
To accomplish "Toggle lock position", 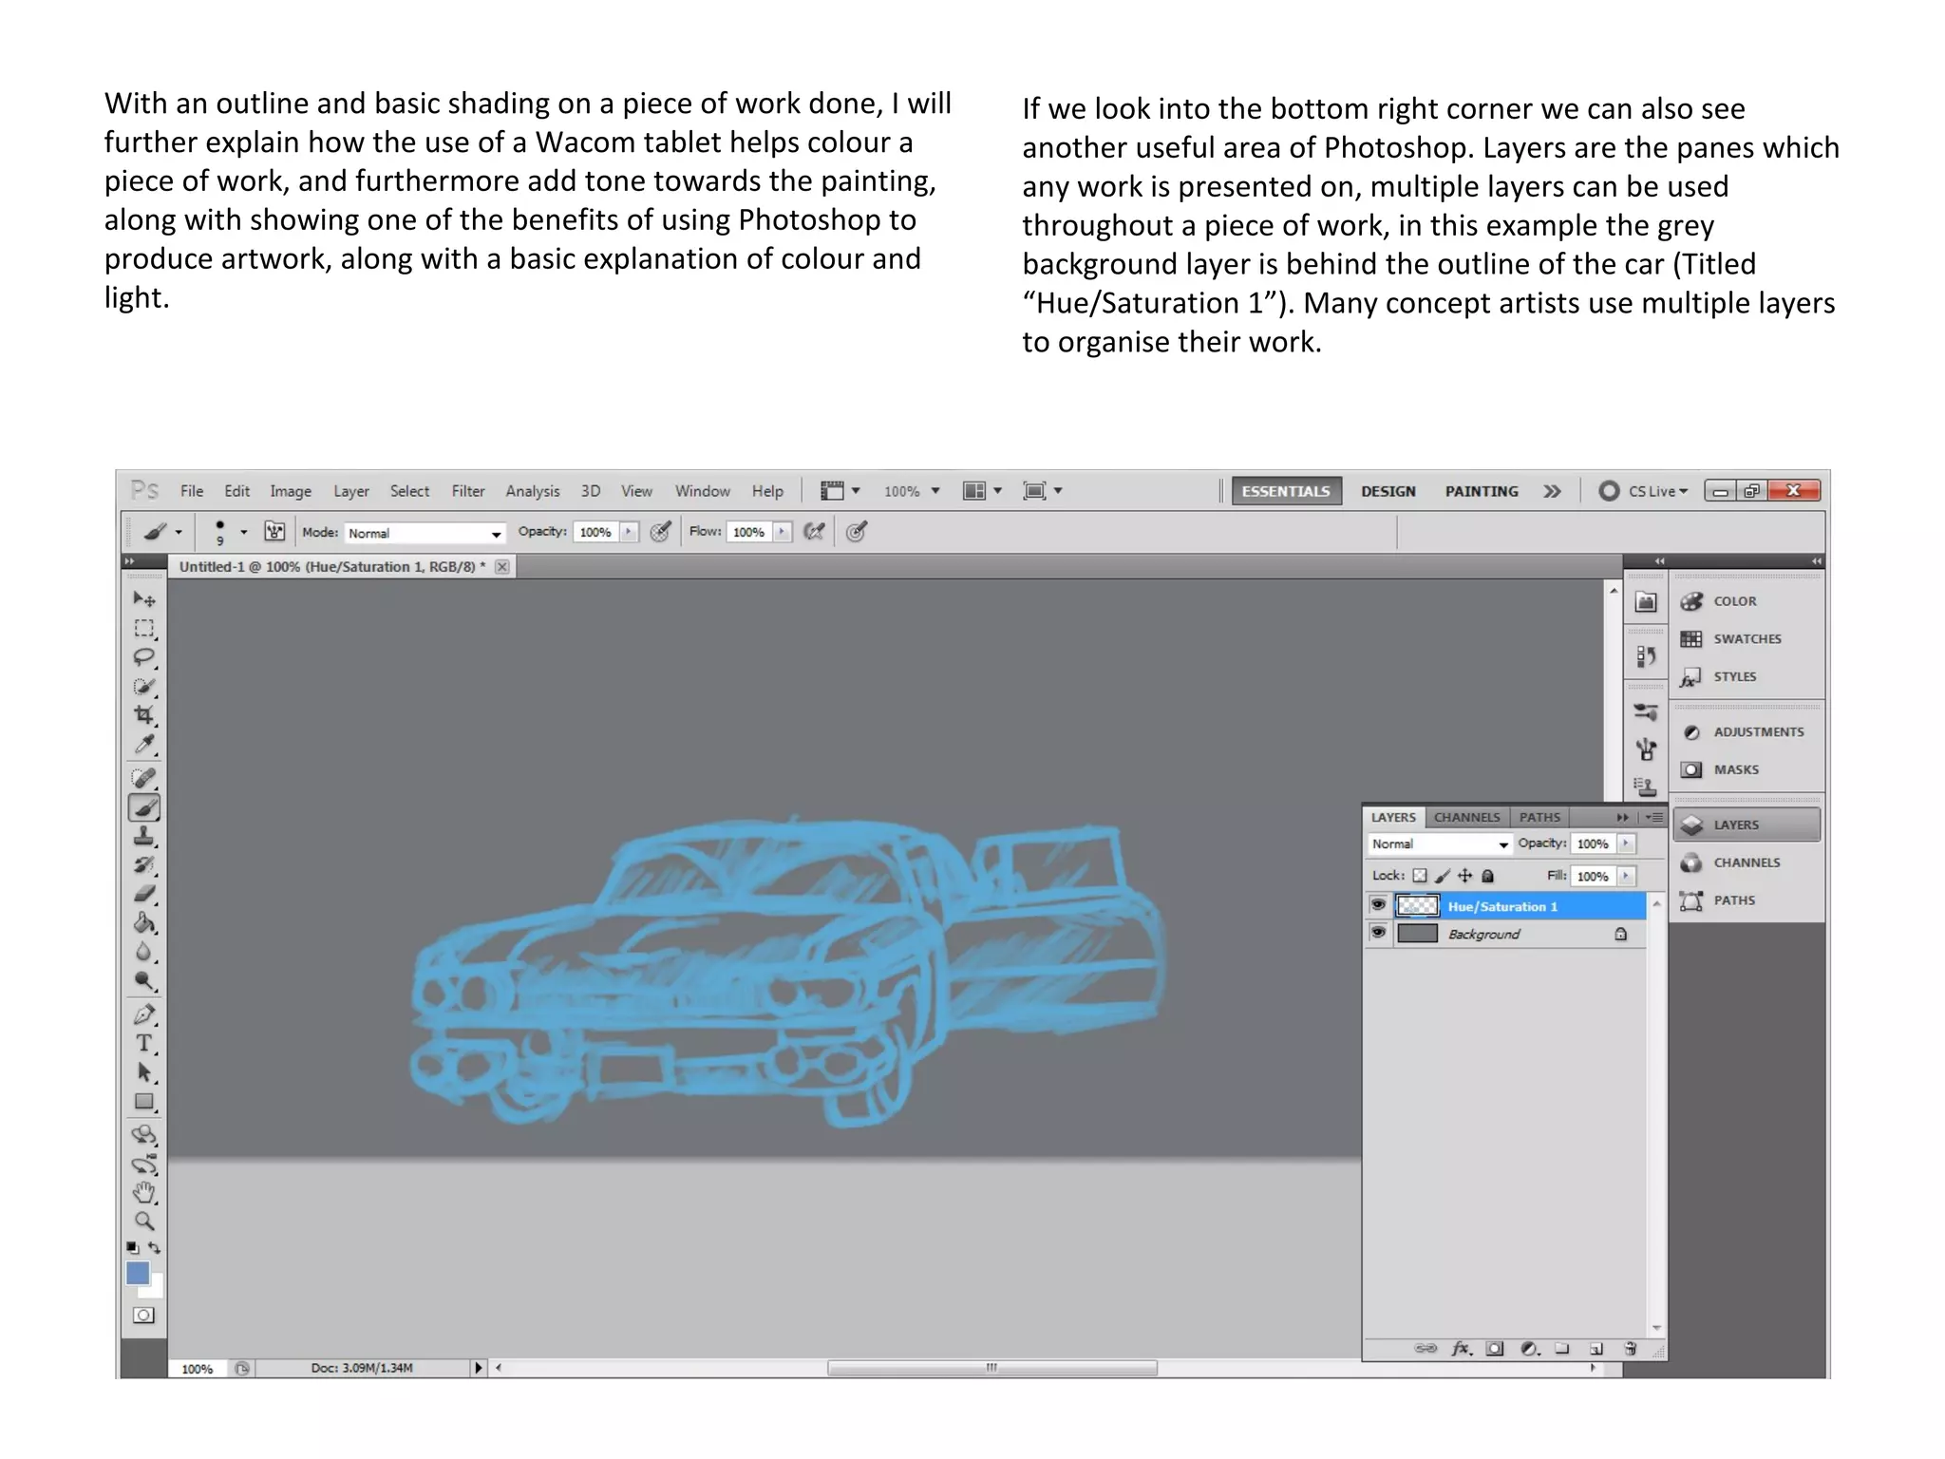I will point(1465,876).
